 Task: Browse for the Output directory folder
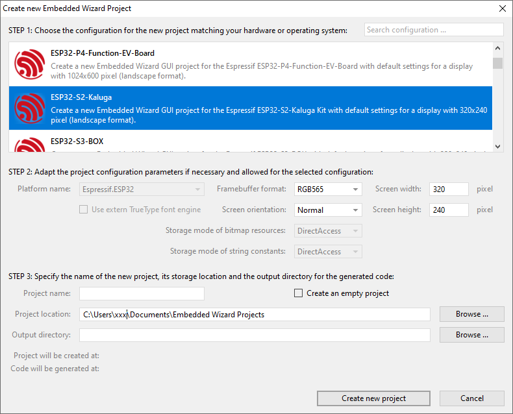(471, 335)
